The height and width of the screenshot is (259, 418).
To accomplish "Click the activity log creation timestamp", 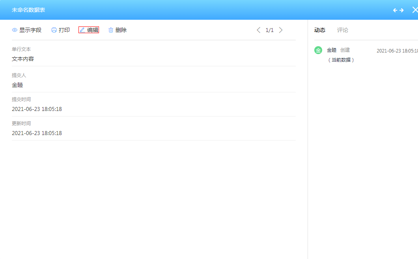I will click(397, 51).
